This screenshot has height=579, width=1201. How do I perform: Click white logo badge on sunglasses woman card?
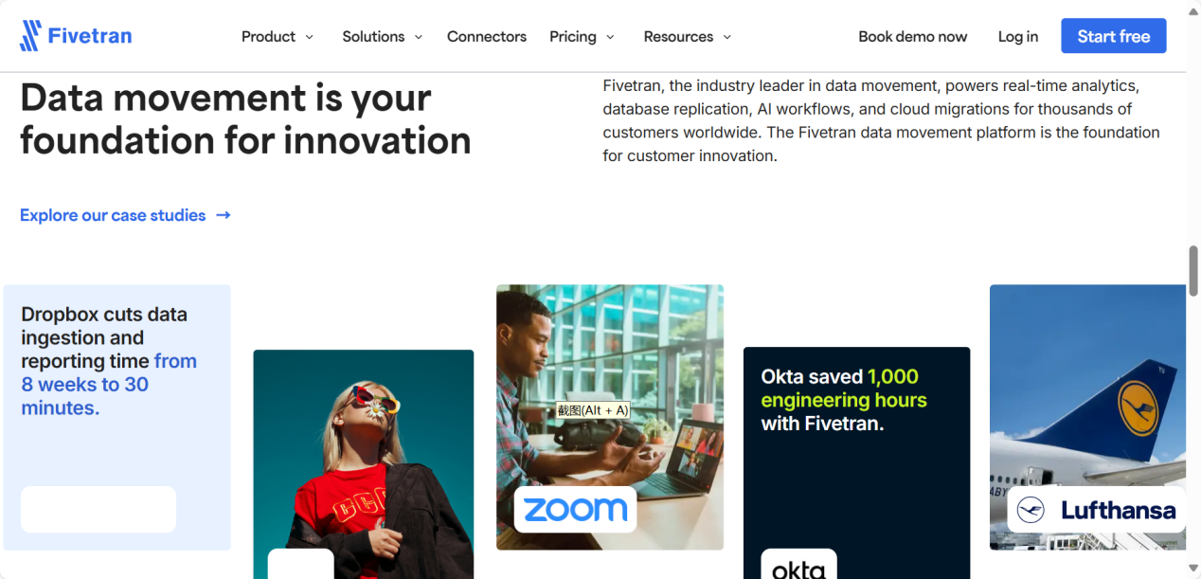301,564
